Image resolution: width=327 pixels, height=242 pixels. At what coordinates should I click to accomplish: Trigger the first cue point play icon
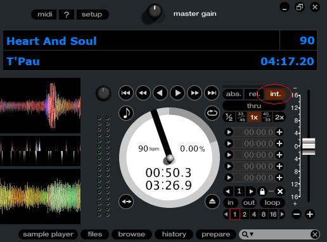pyautogui.click(x=229, y=132)
